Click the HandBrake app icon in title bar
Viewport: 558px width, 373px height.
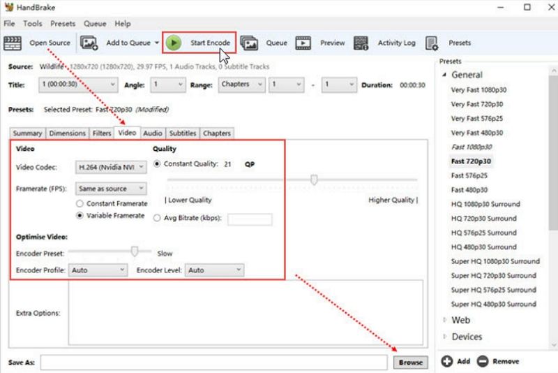pyautogui.click(x=8, y=7)
